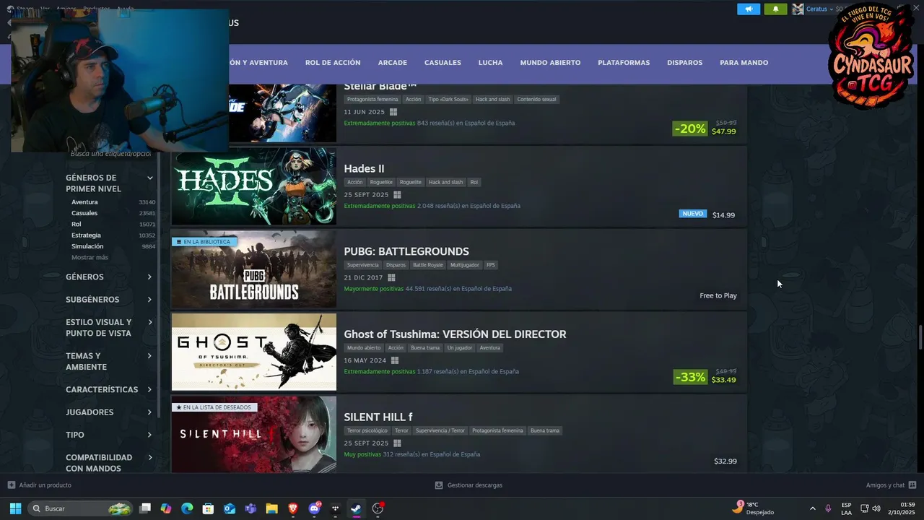Viewport: 924px width, 520px height.
Task: Click the microphone icon in system tray
Action: click(828, 508)
